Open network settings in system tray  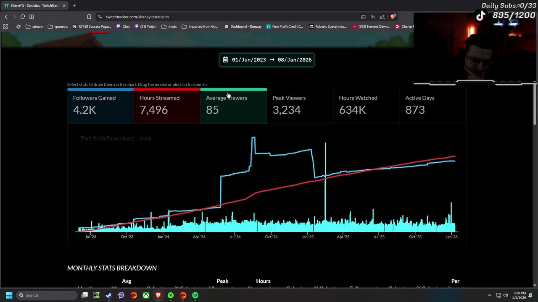coord(498,295)
